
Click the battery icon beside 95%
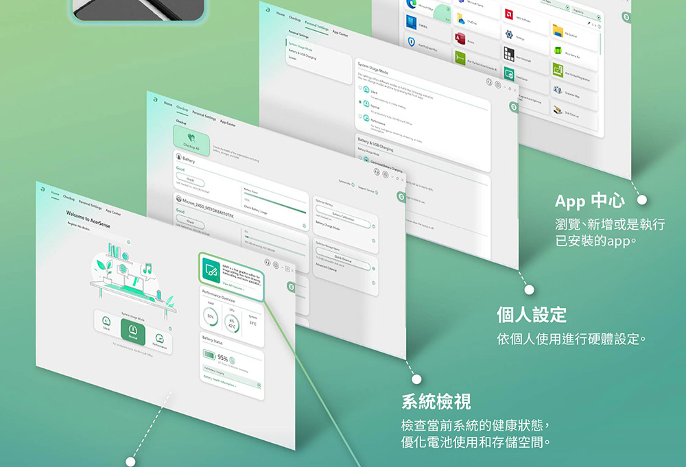(x=209, y=355)
